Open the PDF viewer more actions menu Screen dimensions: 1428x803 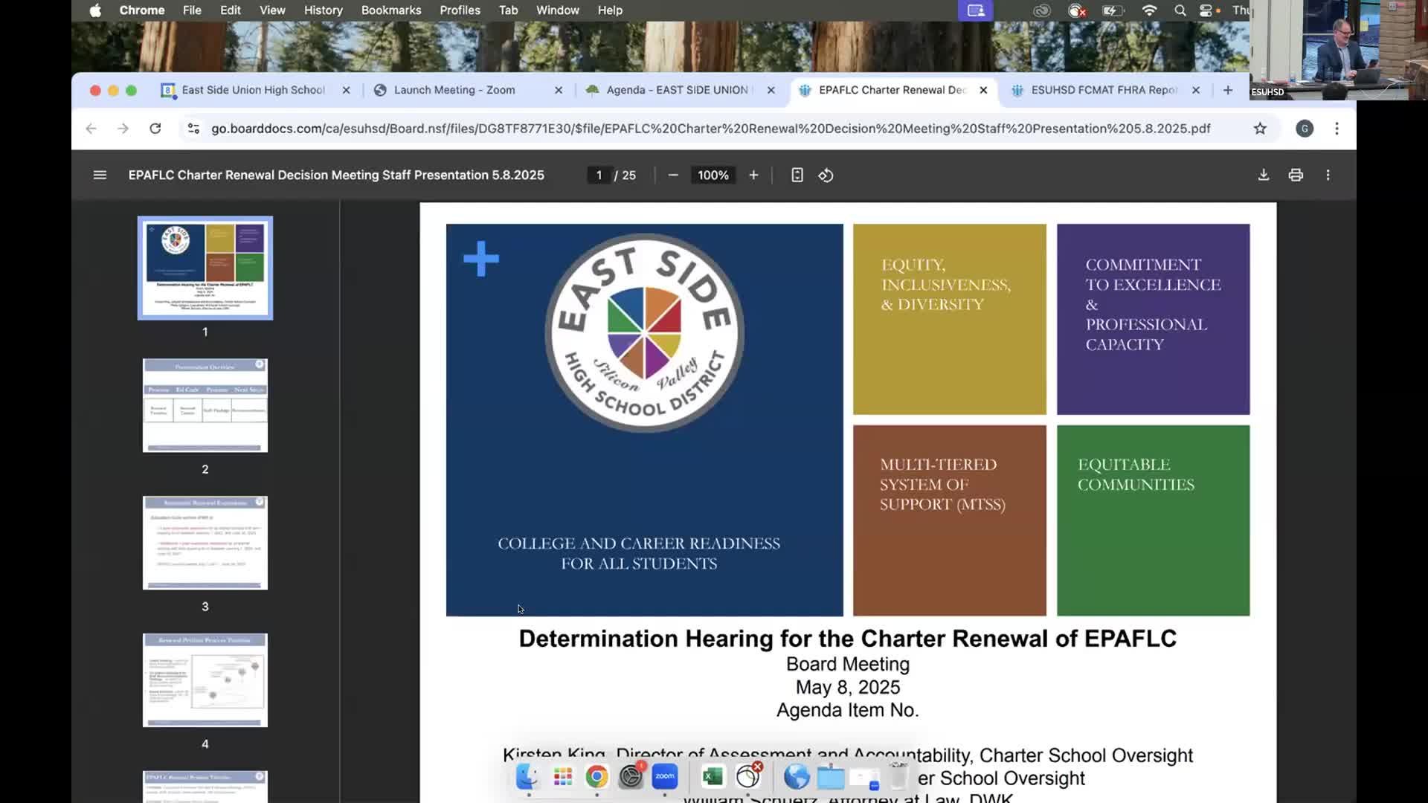[x=1328, y=175]
